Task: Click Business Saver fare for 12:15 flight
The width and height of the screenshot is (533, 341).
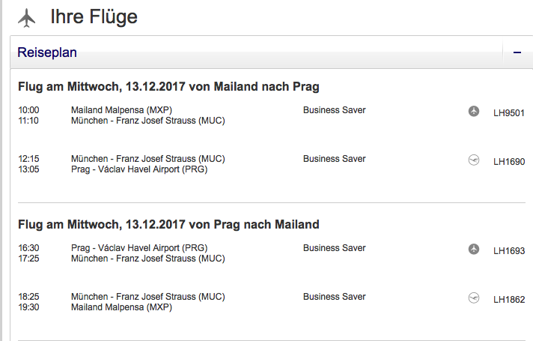Action: pos(334,159)
